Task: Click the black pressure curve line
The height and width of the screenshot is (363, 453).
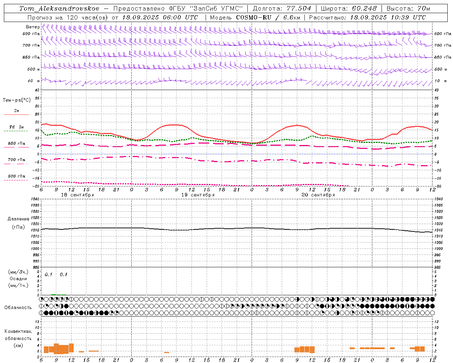Action: 236,229
